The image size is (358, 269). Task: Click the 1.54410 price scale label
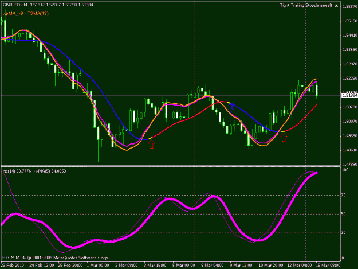pyautogui.click(x=350, y=36)
